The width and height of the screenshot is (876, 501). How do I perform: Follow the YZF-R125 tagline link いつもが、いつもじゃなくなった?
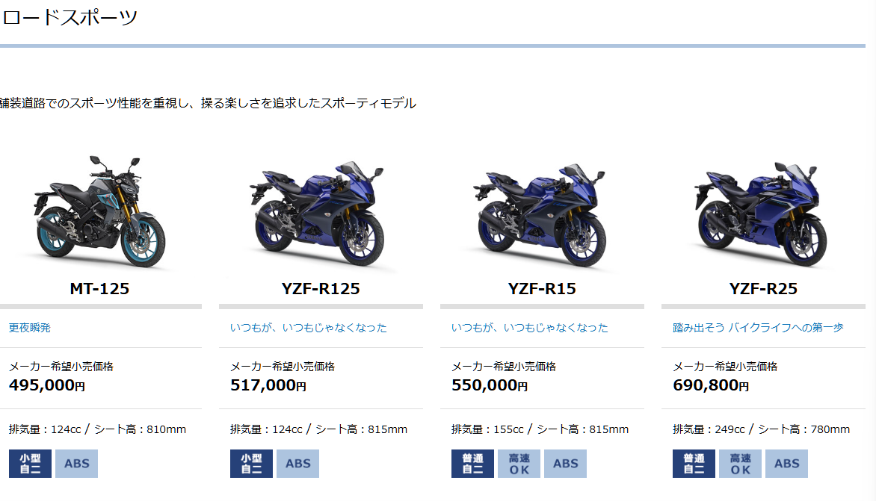coord(309,328)
